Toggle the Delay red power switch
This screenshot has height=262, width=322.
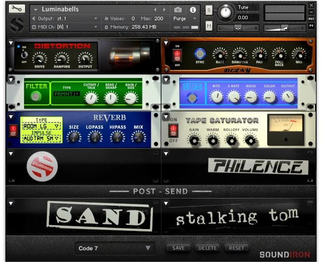[177, 56]
